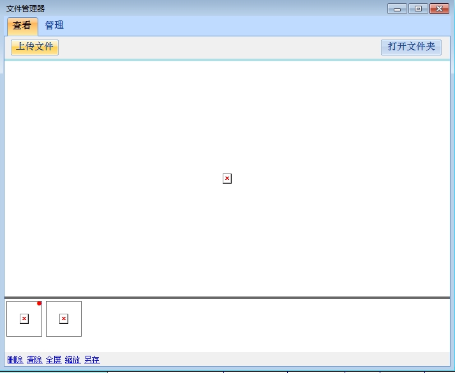Image resolution: width=455 pixels, height=373 pixels.
Task: Click the 清除 link
Action: (34, 360)
